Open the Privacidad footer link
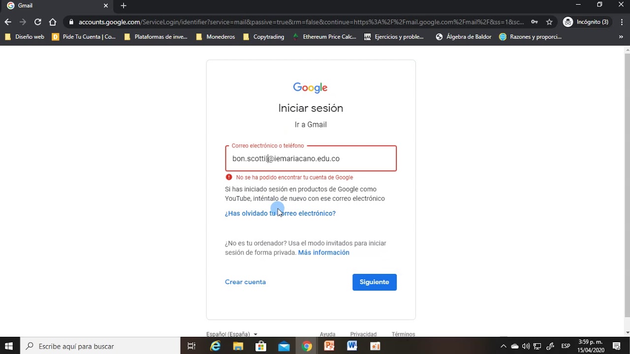This screenshot has height=354, width=630. 363,334
